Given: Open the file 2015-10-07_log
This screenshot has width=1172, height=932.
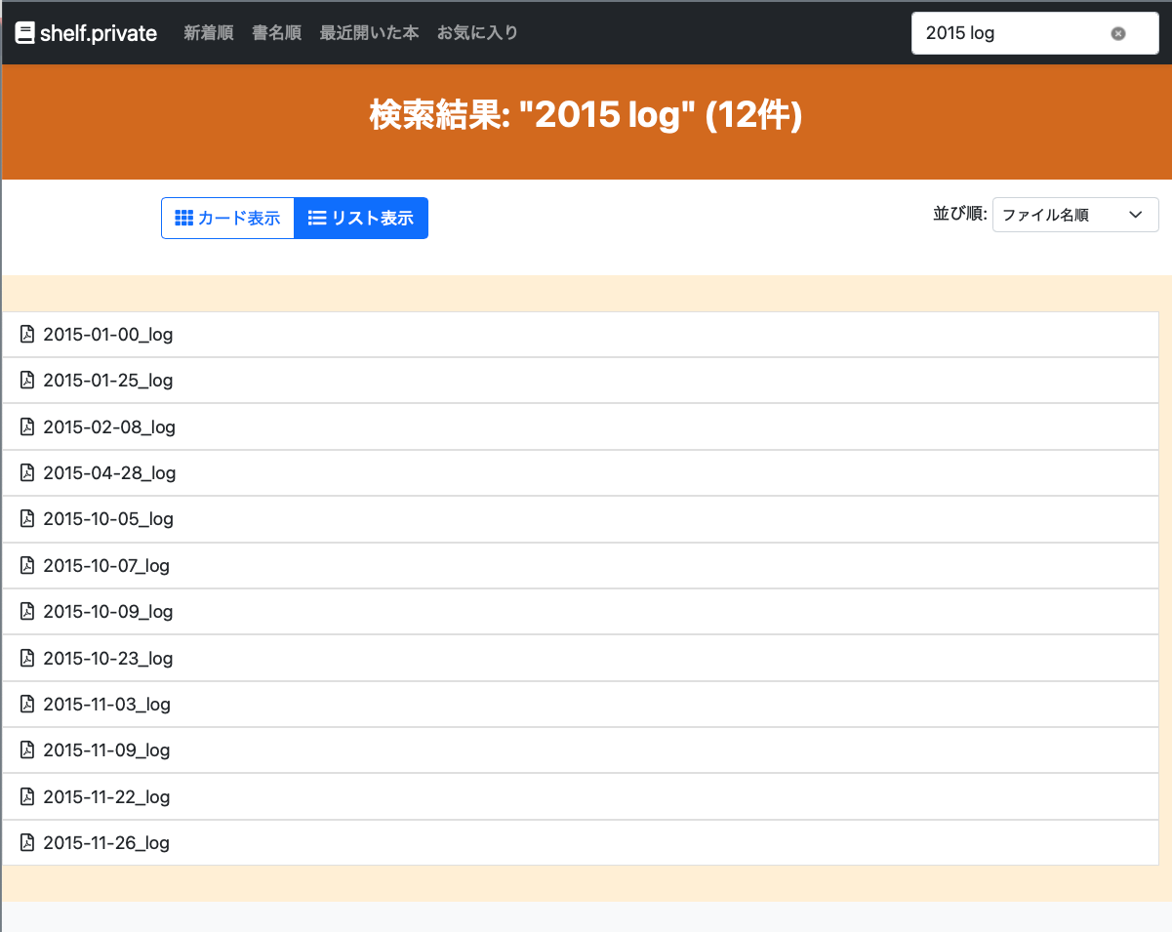Looking at the screenshot, I should point(580,566).
